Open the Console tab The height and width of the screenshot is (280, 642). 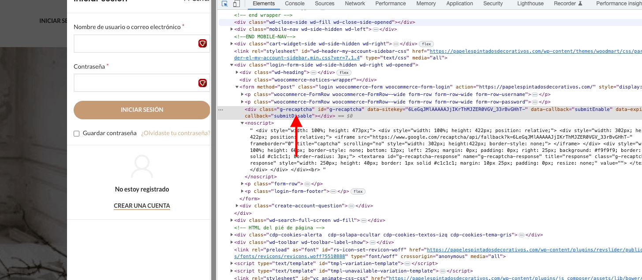[x=295, y=4]
